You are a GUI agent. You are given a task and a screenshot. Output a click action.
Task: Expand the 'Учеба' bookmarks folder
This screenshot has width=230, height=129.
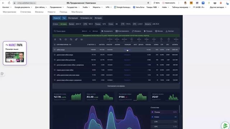tap(86, 7)
